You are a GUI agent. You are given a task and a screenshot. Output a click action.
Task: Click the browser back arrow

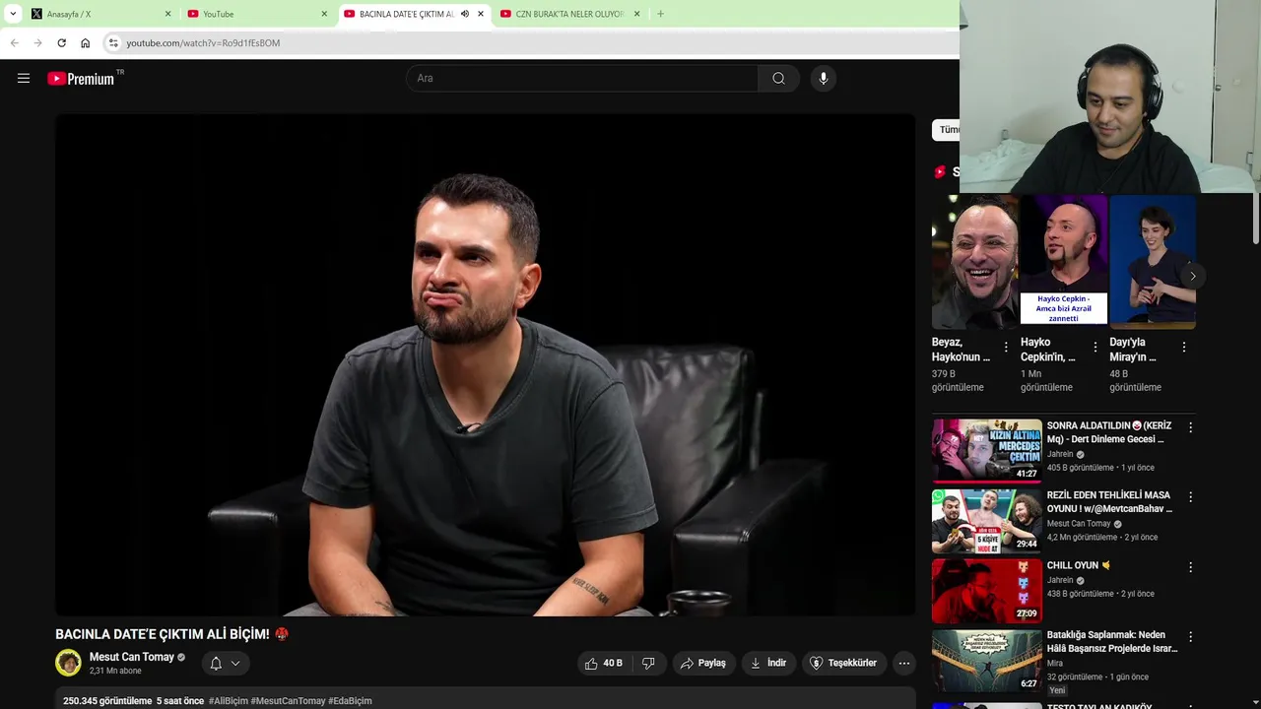(14, 43)
